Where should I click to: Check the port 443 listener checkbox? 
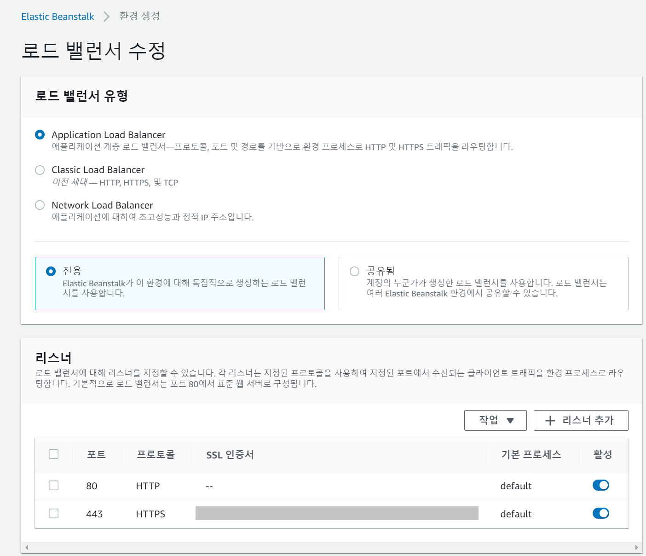[x=54, y=513]
